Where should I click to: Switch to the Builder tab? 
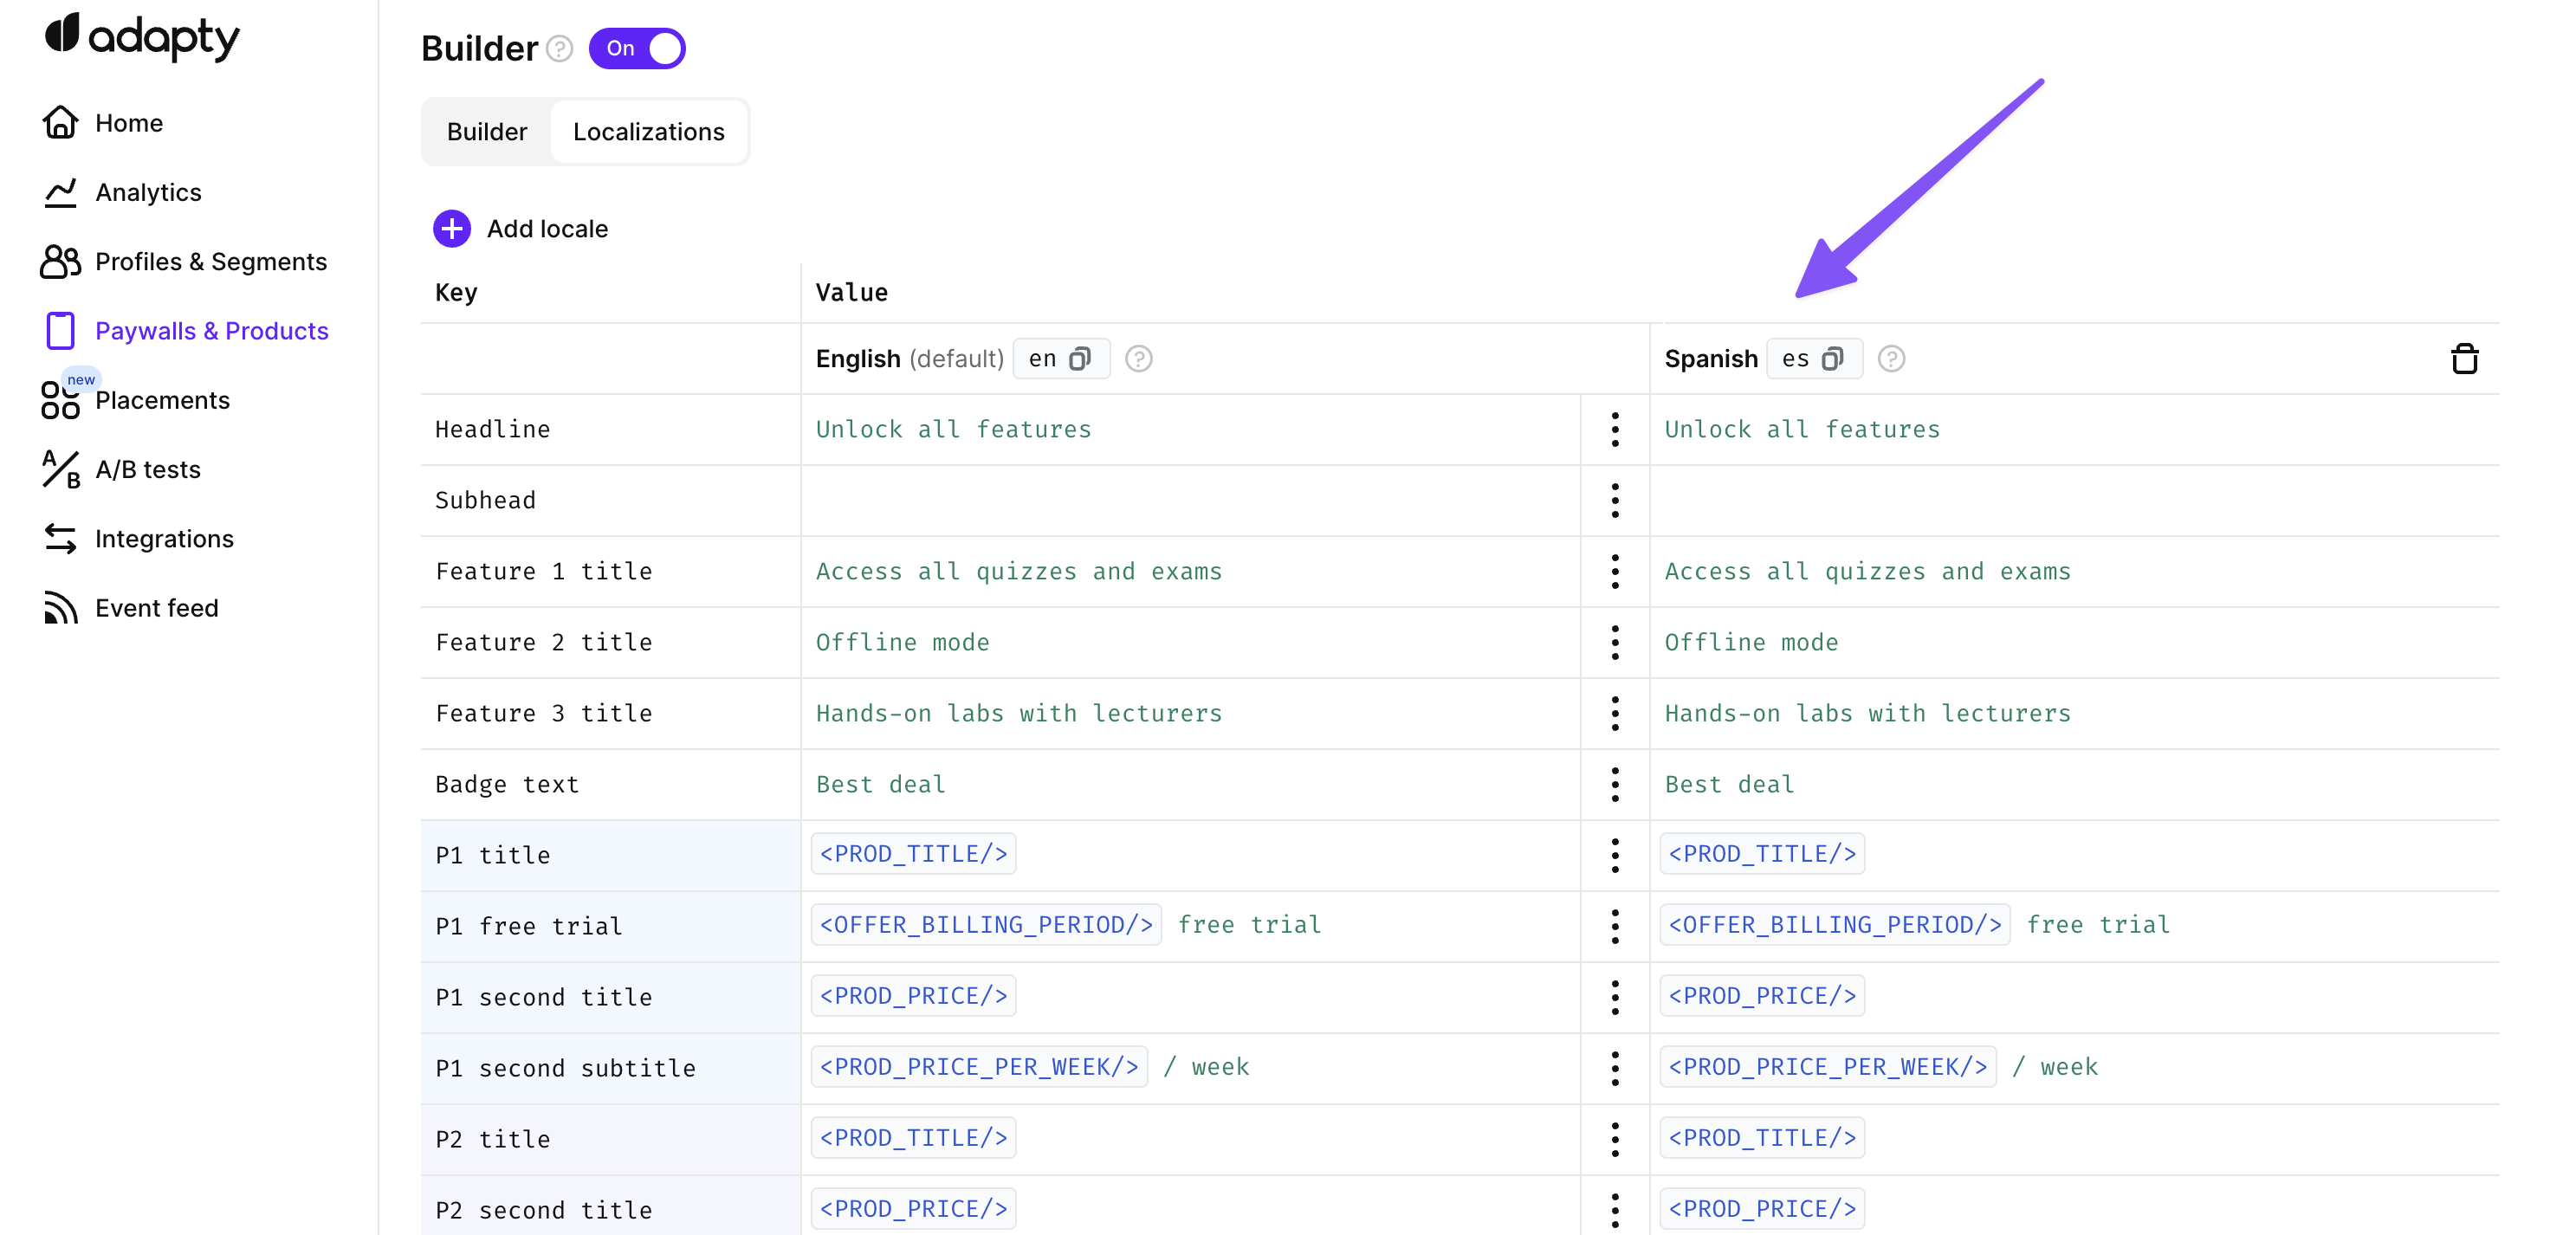pos(486,132)
